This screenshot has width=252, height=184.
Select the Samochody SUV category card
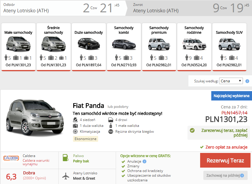coord(229,47)
